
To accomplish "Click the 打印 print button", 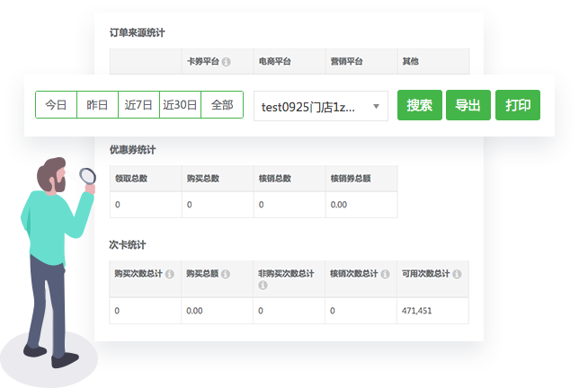I will [x=518, y=105].
